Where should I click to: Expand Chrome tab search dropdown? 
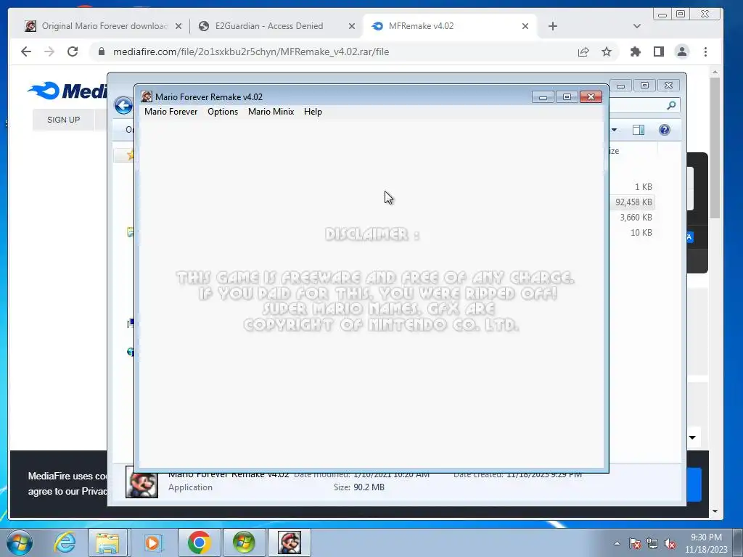(x=637, y=27)
